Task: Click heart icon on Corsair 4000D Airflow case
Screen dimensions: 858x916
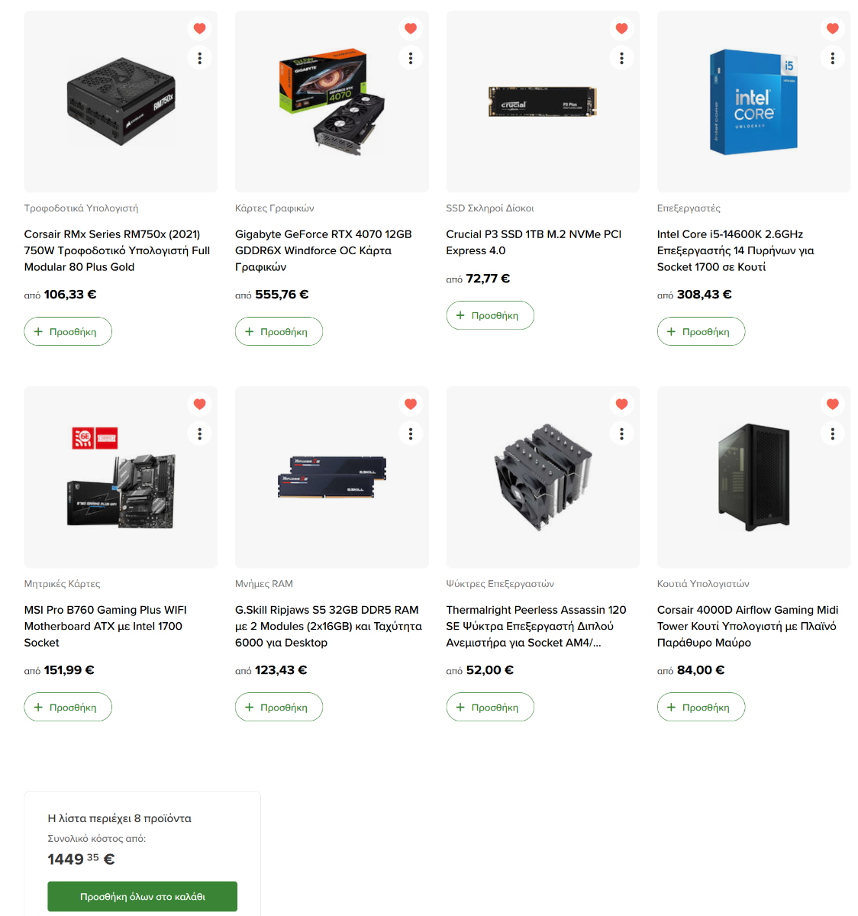Action: click(x=833, y=404)
